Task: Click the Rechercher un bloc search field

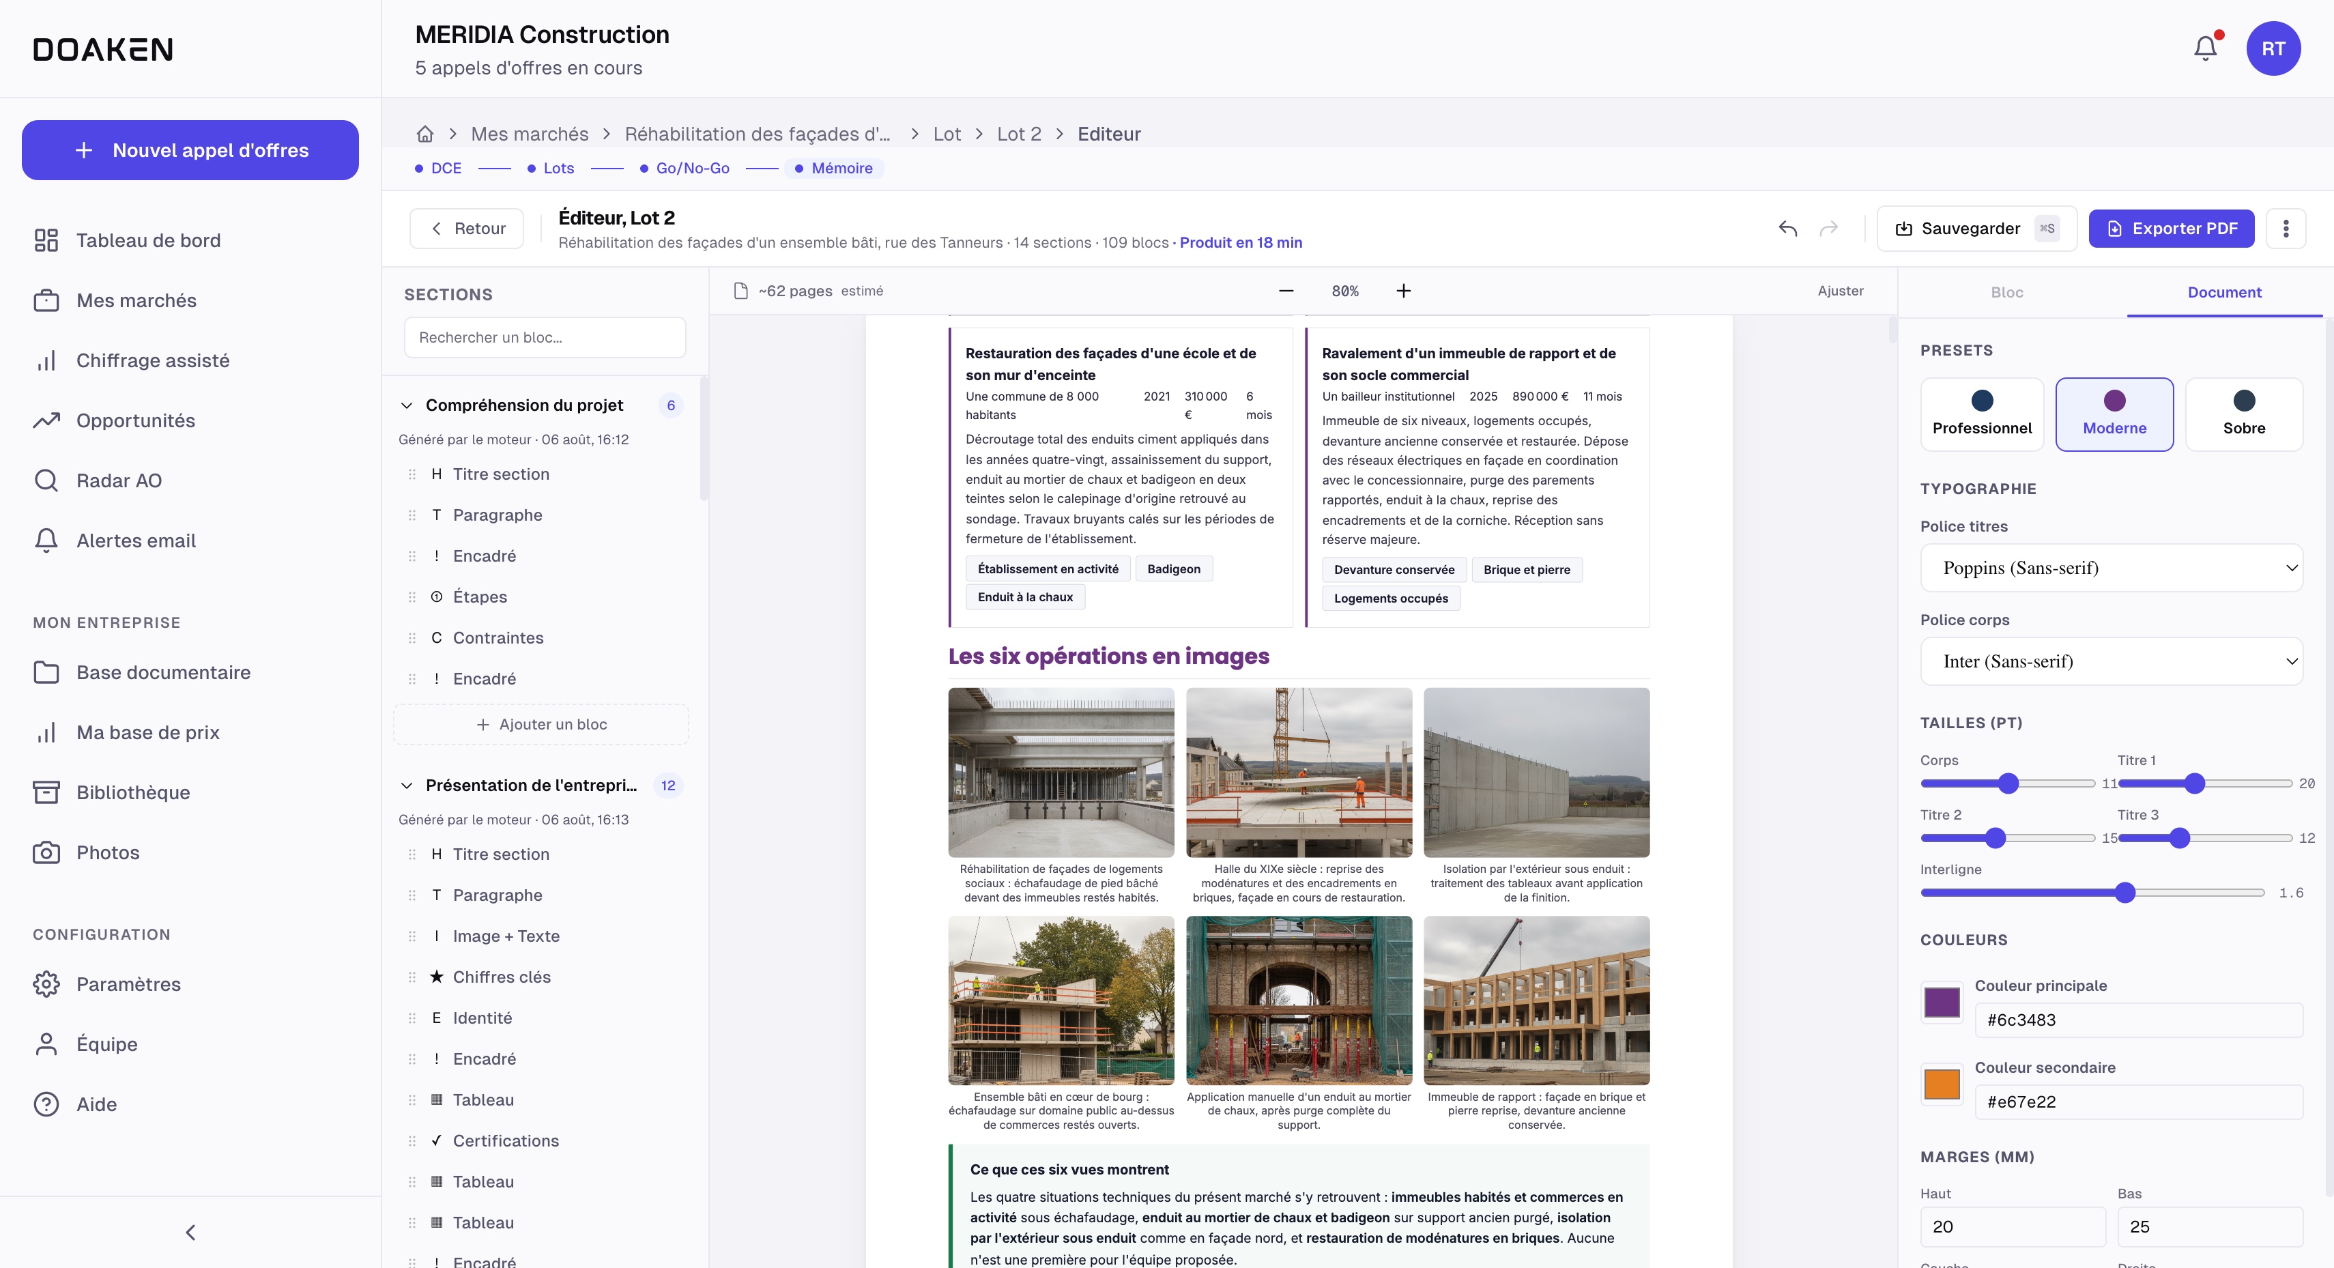Action: click(545, 338)
